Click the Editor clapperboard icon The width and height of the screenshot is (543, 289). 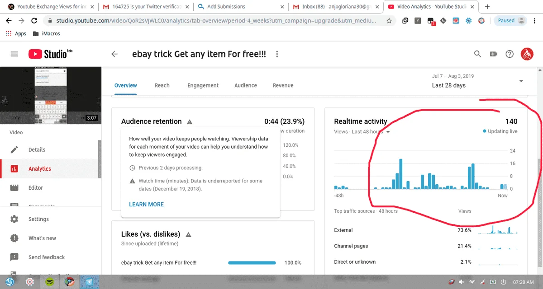[x=14, y=187]
